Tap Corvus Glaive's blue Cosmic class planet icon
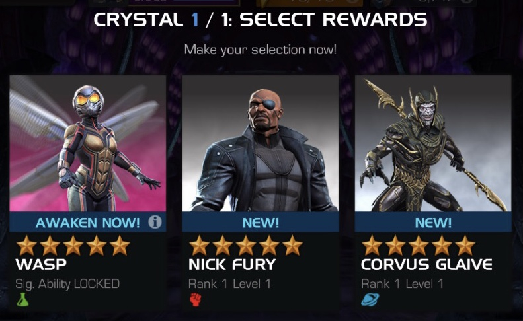Viewport: 523px width, 321px height. click(x=370, y=299)
